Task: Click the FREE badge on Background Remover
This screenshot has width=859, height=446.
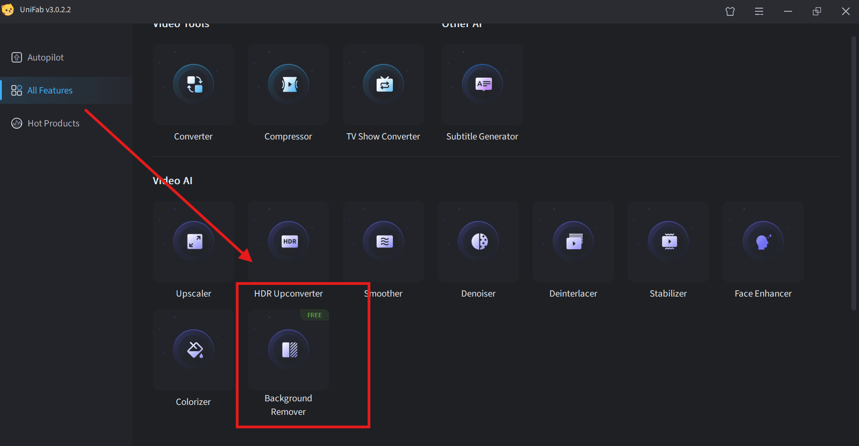Action: coord(315,315)
